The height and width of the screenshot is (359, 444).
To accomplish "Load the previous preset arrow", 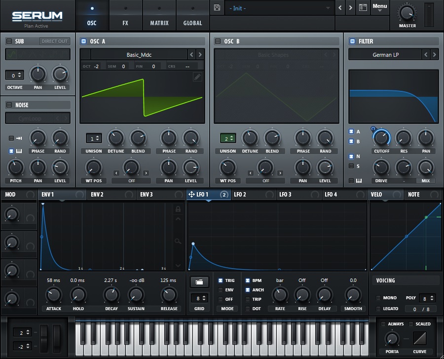I will 340,8.
